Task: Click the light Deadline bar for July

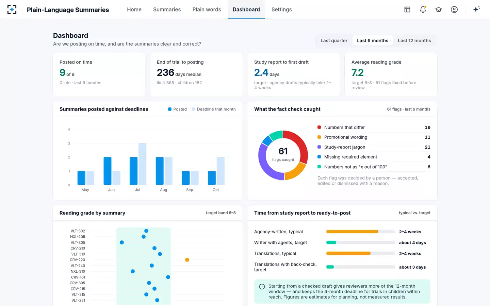Action: 142,164
